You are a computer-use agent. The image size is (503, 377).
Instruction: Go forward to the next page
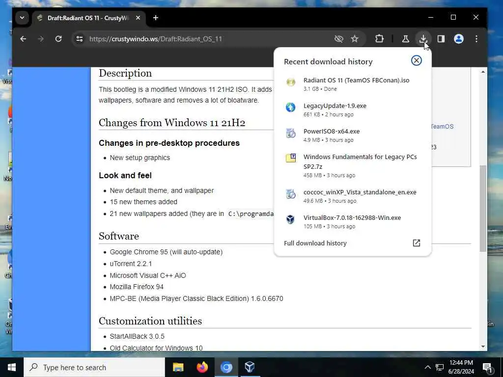[41, 39]
